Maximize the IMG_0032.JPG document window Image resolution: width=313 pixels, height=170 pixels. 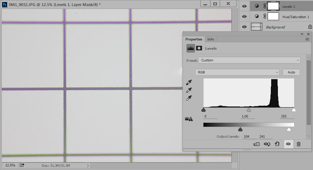pos(215,4)
